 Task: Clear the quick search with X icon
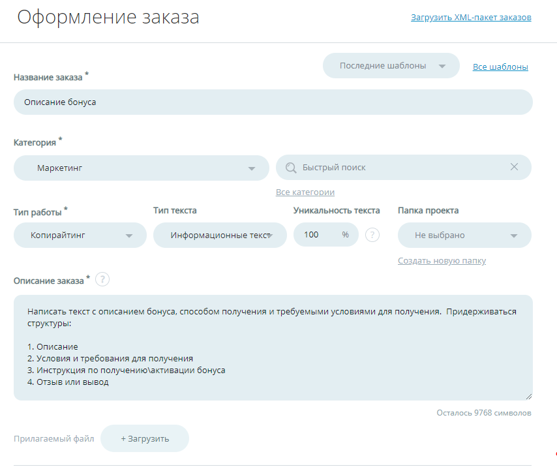point(514,166)
